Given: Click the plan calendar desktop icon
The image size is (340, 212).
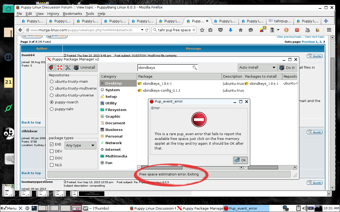Looking at the screenshot, I should (x=8, y=83).
